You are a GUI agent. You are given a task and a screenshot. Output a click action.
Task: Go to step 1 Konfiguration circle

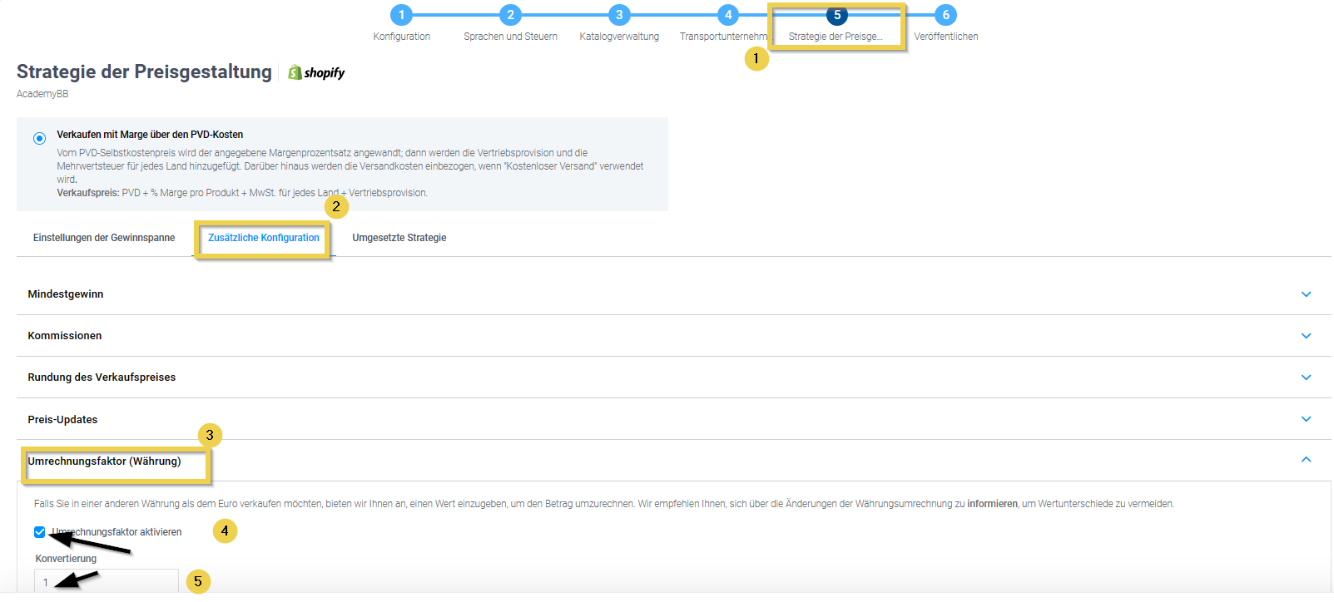point(401,15)
